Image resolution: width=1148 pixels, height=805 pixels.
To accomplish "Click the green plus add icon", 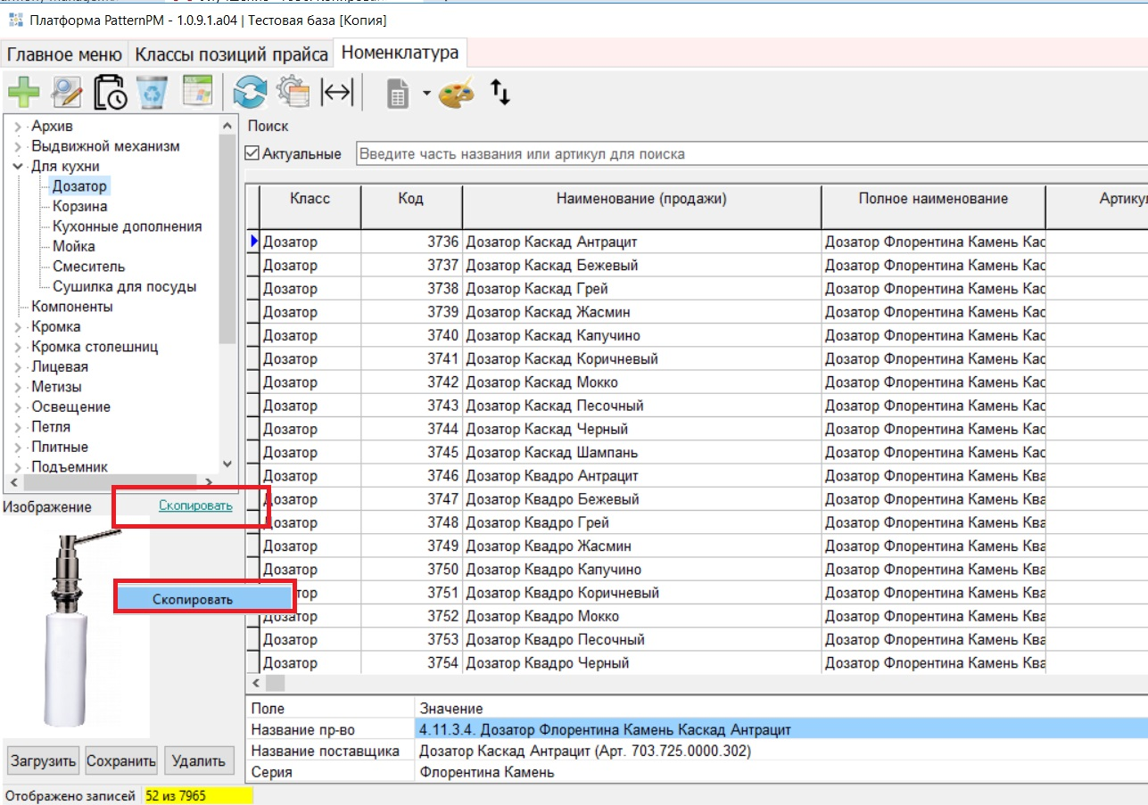I will tap(24, 92).
